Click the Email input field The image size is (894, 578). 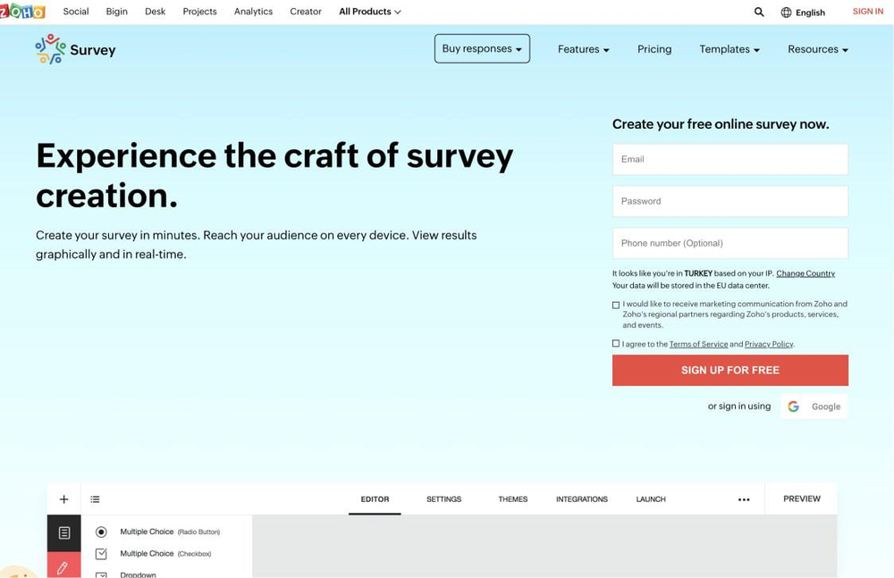click(730, 159)
